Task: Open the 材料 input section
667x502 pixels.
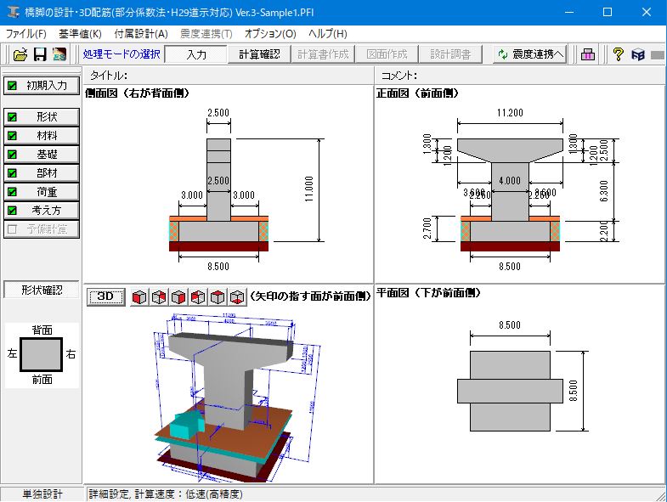Action: (42, 135)
